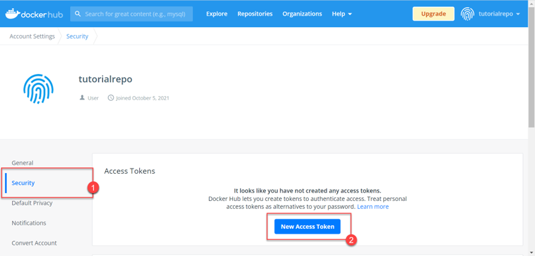The height and width of the screenshot is (256, 535).
Task: Click the fingerprint avatar in header
Action: tap(467, 14)
